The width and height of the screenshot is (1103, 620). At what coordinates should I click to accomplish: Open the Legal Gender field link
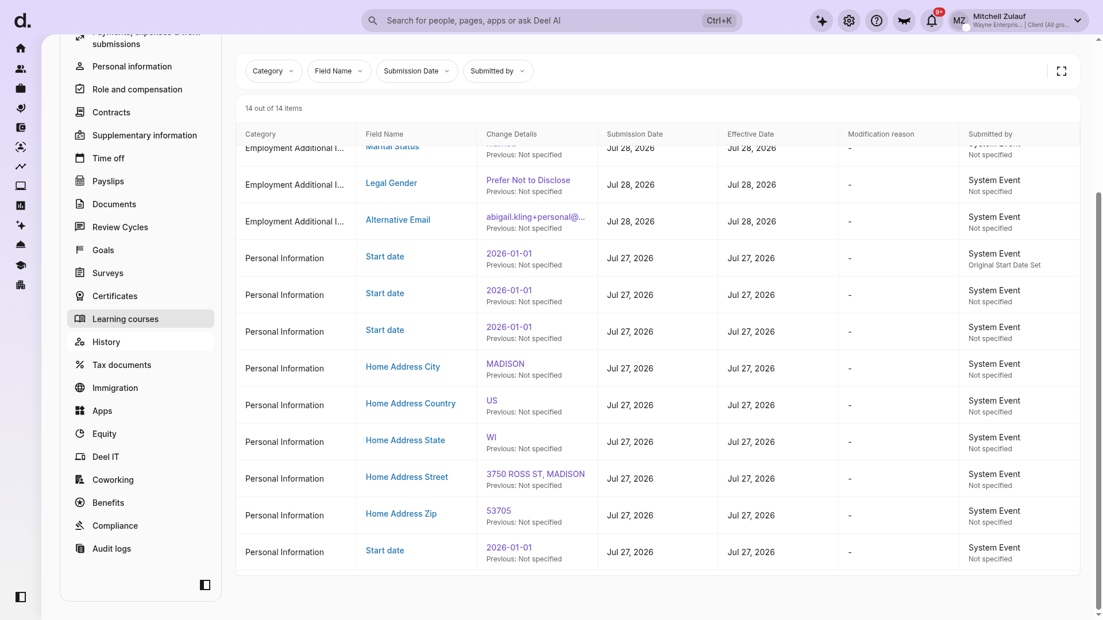point(391,183)
